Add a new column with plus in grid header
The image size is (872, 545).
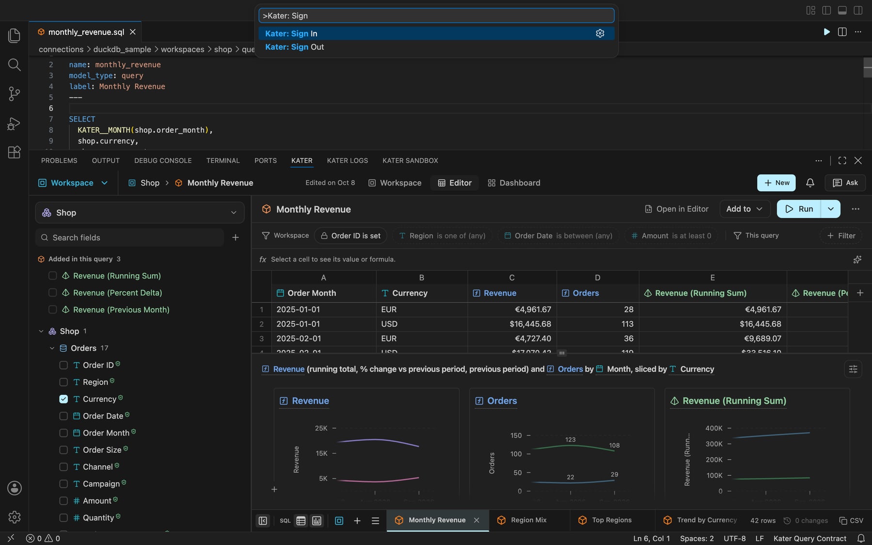860,293
